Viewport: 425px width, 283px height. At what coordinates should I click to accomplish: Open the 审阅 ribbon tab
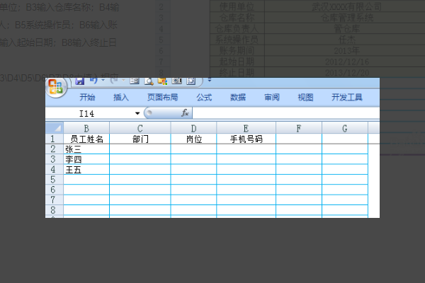[272, 97]
